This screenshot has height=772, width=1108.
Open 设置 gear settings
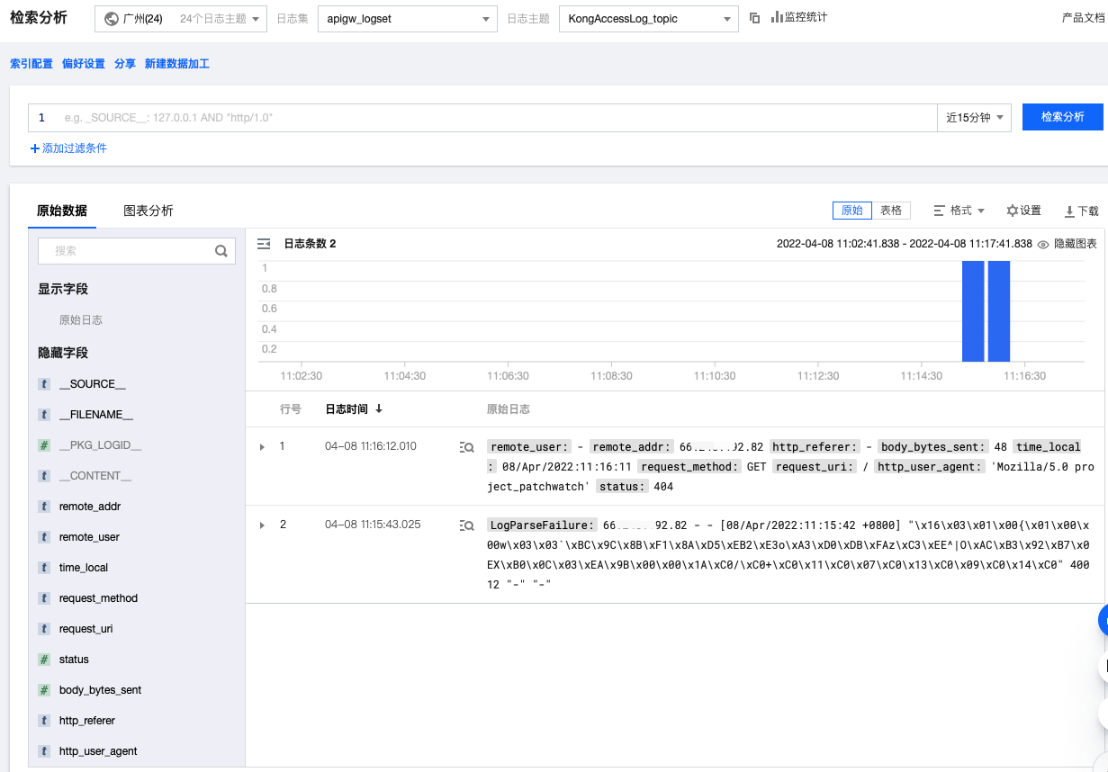(x=1023, y=211)
